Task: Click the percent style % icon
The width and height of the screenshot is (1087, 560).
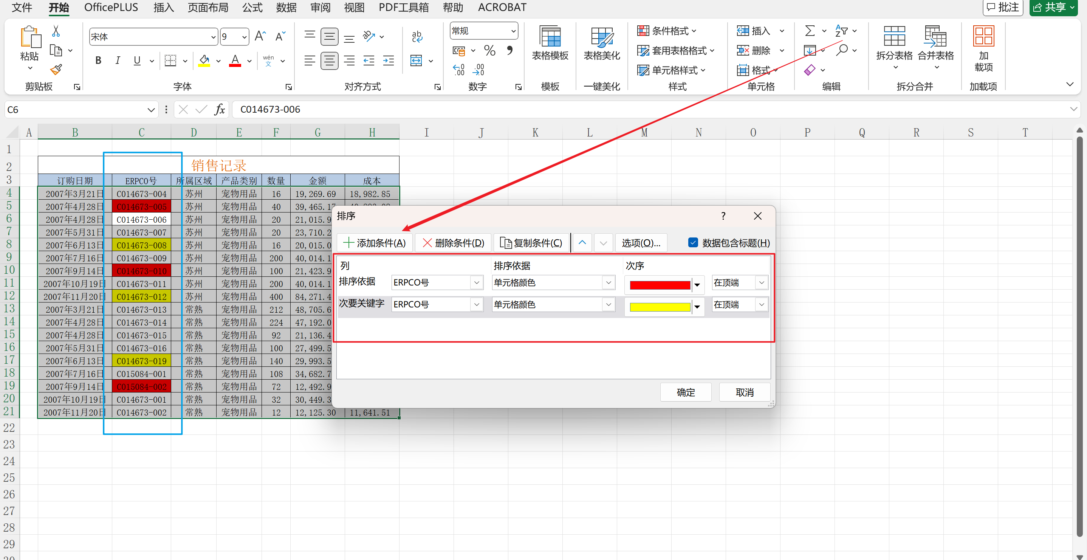Action: coord(489,50)
